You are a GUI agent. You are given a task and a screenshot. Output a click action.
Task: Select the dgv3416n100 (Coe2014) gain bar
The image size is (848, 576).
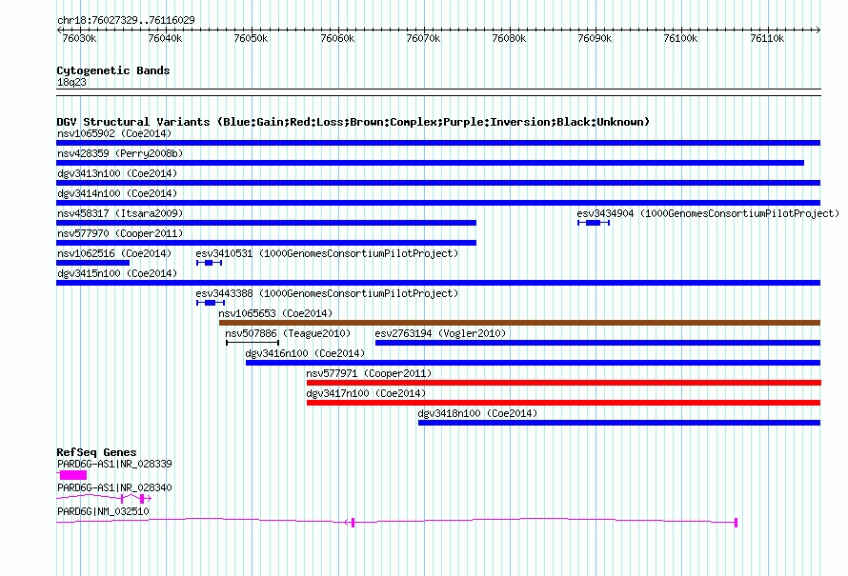(x=533, y=363)
